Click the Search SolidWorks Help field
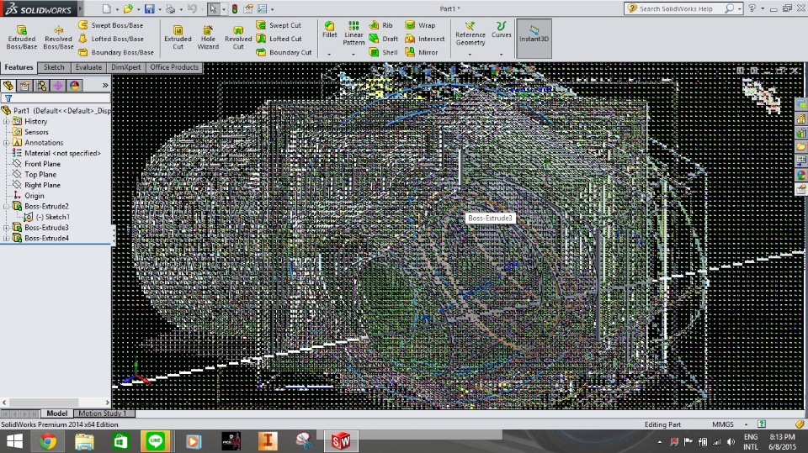 [675, 8]
